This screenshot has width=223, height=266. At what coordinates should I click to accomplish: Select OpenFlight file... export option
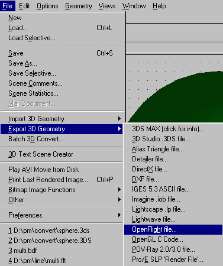[173, 229]
